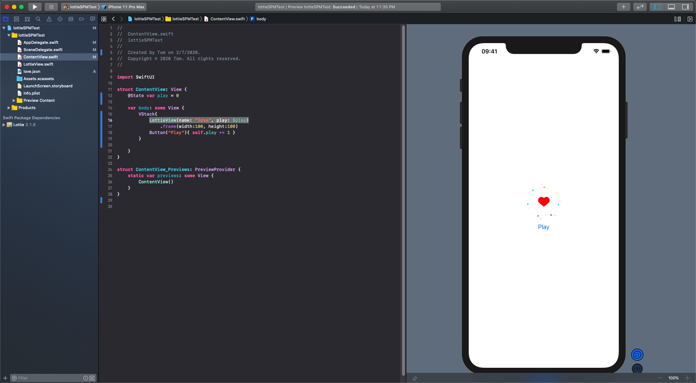Collapse the lottieSPMTest group folder
Viewport: 696px width, 383px height.
[9, 35]
